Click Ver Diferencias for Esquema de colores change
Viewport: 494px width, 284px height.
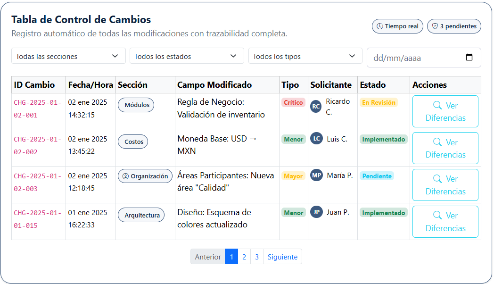tap(445, 222)
